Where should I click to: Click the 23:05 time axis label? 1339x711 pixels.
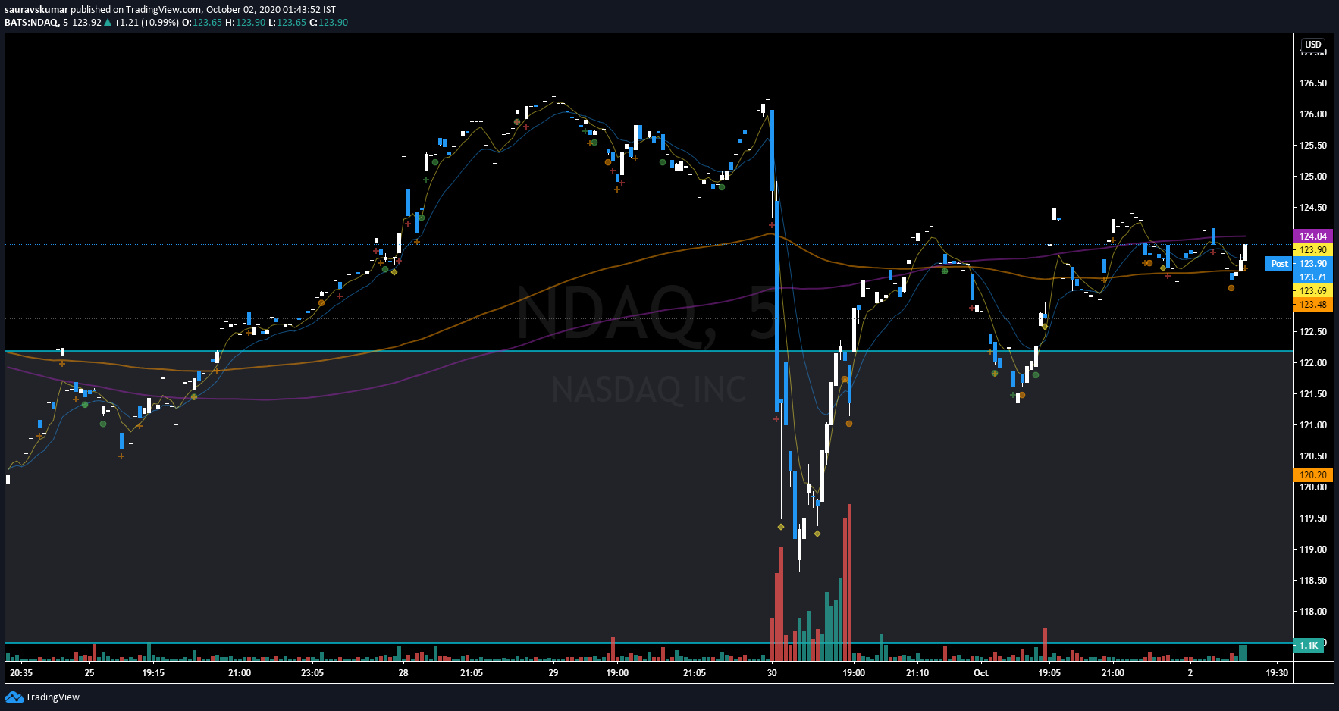312,673
